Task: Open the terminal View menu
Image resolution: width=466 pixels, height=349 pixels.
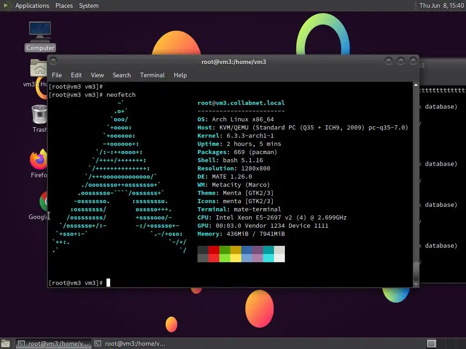Action: (x=97, y=75)
